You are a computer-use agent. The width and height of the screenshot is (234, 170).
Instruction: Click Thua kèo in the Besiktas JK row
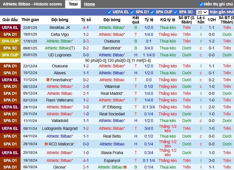[168, 27]
